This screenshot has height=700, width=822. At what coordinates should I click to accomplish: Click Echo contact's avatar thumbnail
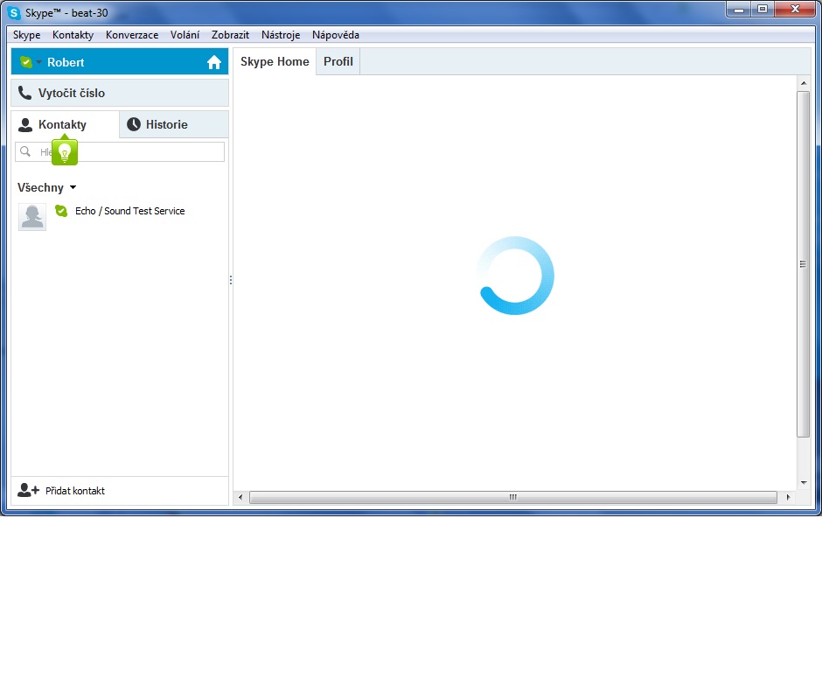(x=32, y=217)
